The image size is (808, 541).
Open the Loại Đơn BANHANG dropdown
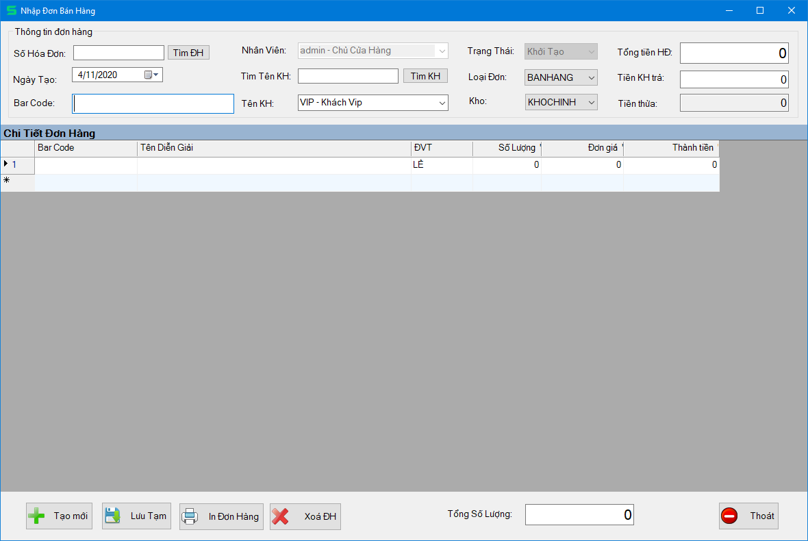click(591, 77)
